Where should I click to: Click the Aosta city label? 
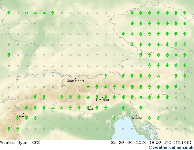[23, 116]
